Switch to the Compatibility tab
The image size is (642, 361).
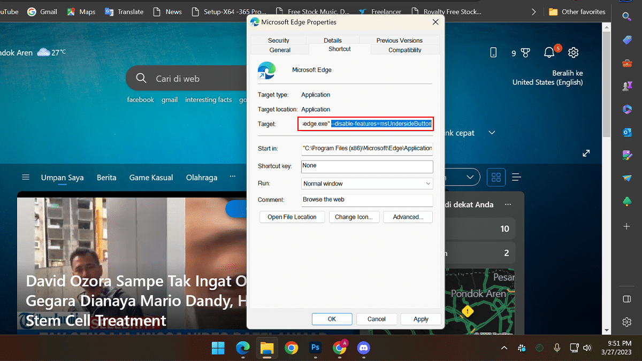point(405,50)
